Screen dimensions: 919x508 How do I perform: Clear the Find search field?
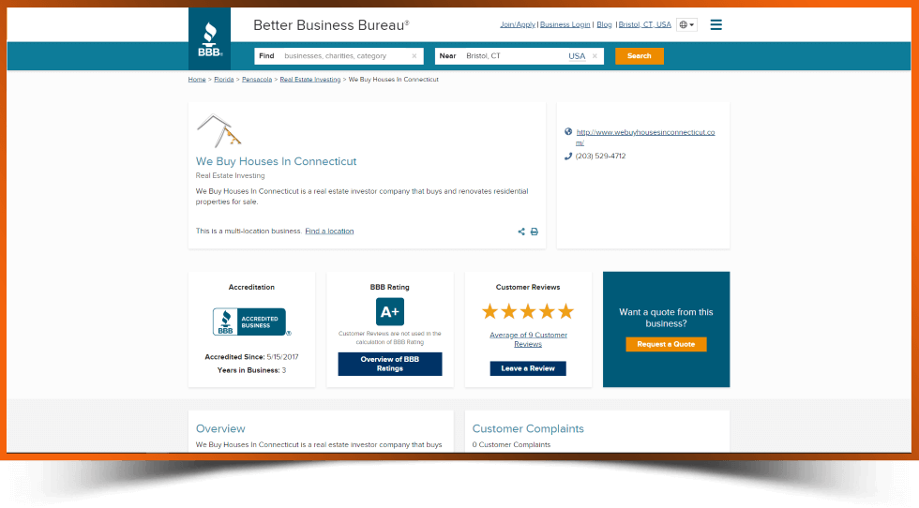pos(414,56)
